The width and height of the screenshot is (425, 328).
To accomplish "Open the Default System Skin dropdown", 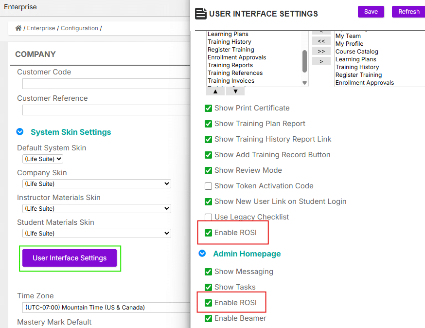I will (43, 159).
